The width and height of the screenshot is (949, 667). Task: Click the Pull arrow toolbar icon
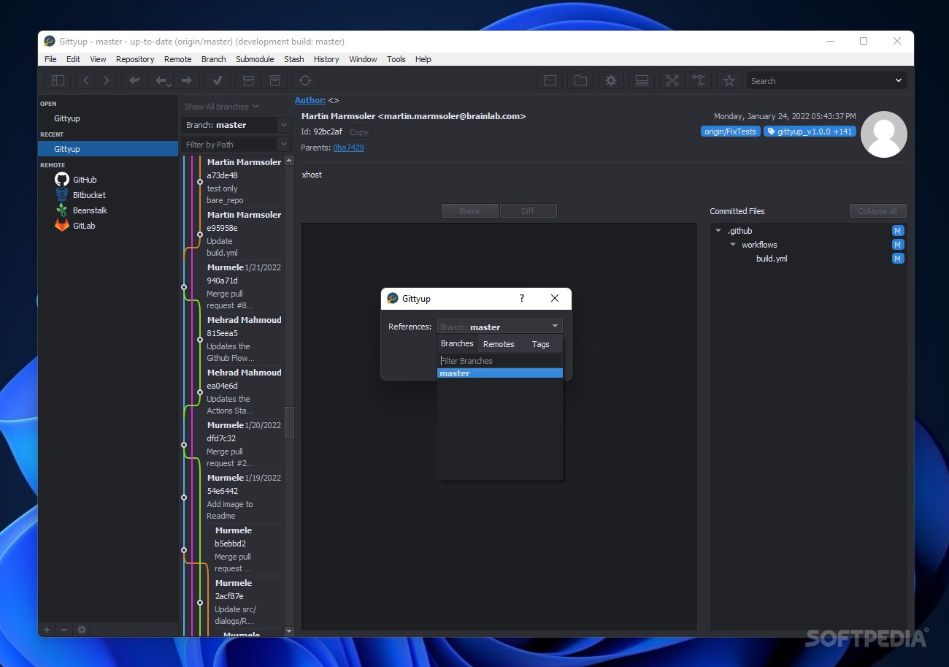point(161,80)
